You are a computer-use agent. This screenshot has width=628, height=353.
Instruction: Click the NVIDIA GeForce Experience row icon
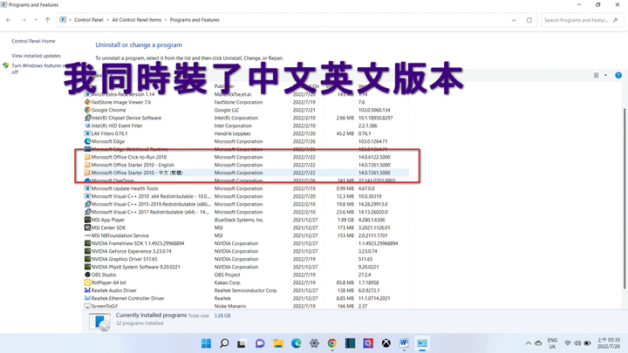(x=87, y=251)
